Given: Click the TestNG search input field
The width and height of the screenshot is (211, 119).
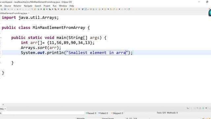Looking at the screenshot, I should pyautogui.click(x=43, y=113).
